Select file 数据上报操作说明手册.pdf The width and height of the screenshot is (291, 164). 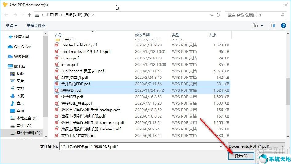coord(142,116)
